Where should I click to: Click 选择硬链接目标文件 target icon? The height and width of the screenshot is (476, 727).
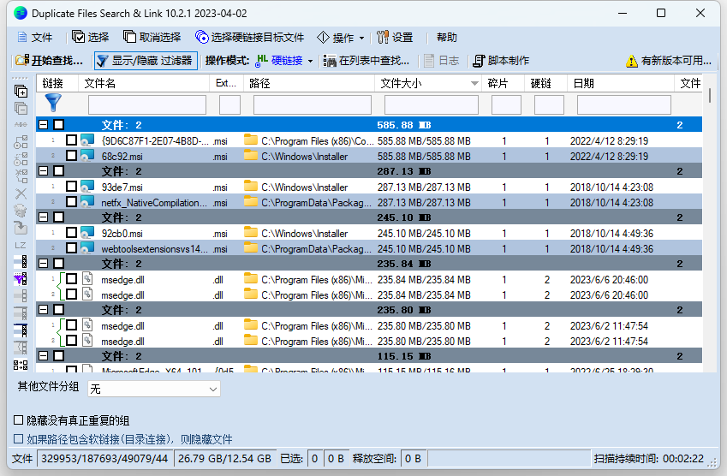pos(202,37)
